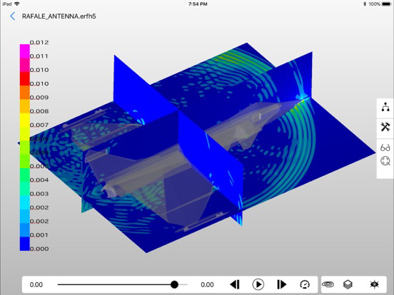The image size is (394, 295).
Task: Open the stacked layers icon
Action: pos(348,284)
